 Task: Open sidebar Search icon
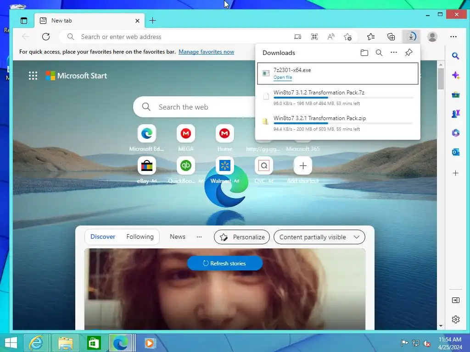coord(456,56)
